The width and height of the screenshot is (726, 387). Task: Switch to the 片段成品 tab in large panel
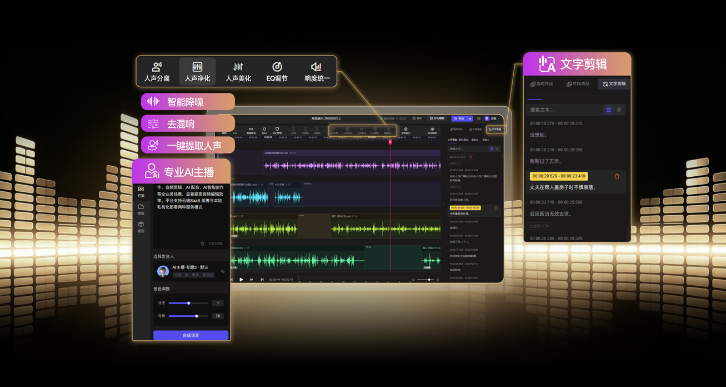tap(578, 84)
